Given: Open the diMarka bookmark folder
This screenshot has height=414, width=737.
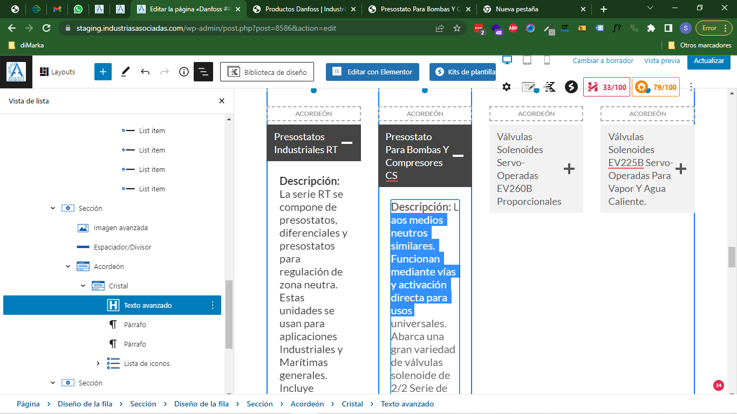Looking at the screenshot, I should click(26, 45).
